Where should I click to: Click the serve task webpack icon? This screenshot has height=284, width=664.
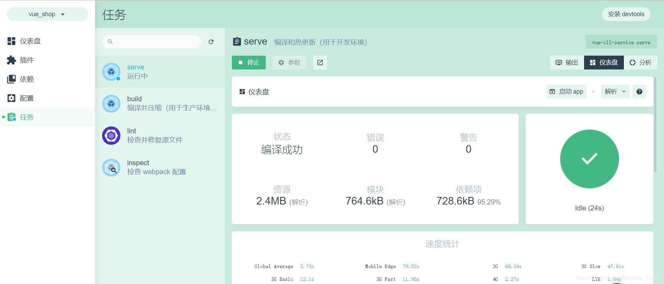111,72
